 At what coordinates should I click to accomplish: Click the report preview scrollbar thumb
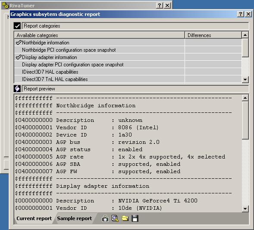[245, 120]
